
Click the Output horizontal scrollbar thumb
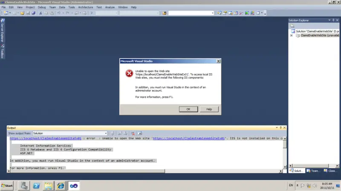[88, 171]
